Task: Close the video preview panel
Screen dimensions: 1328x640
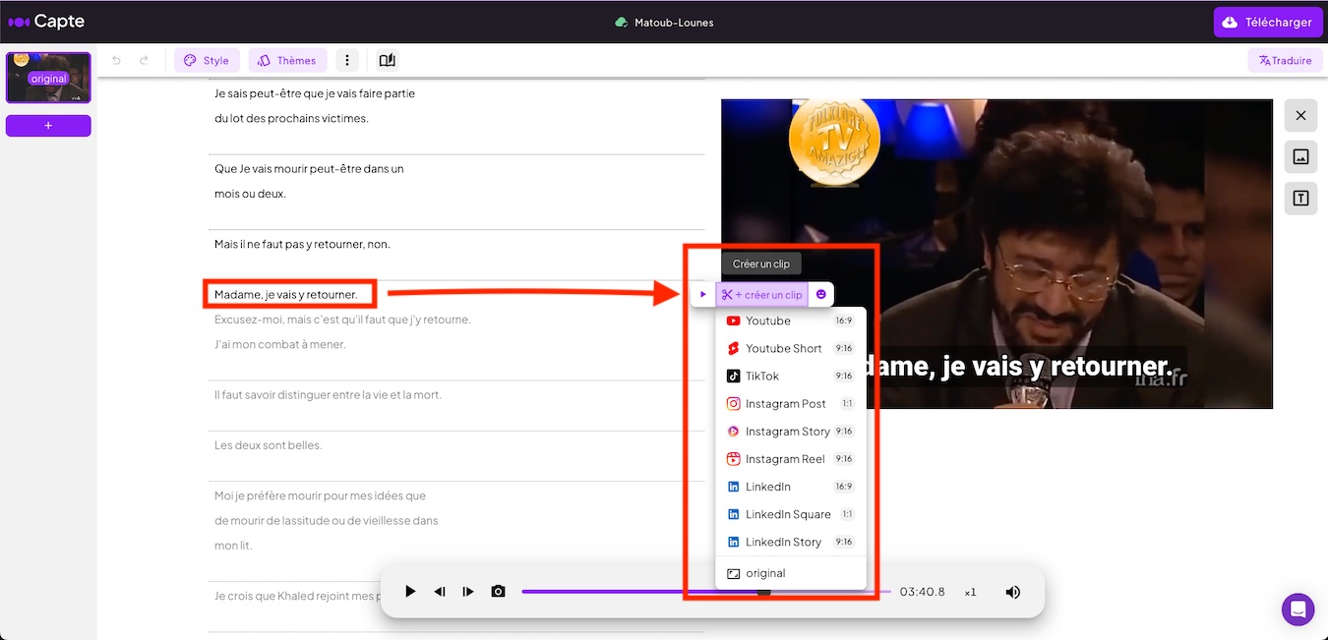Action: point(1300,116)
